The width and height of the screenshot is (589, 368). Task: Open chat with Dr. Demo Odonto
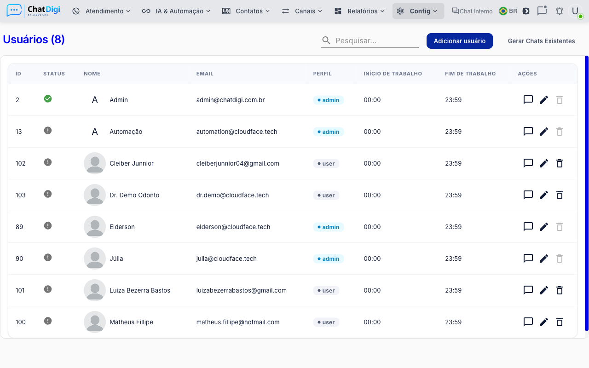tap(528, 195)
